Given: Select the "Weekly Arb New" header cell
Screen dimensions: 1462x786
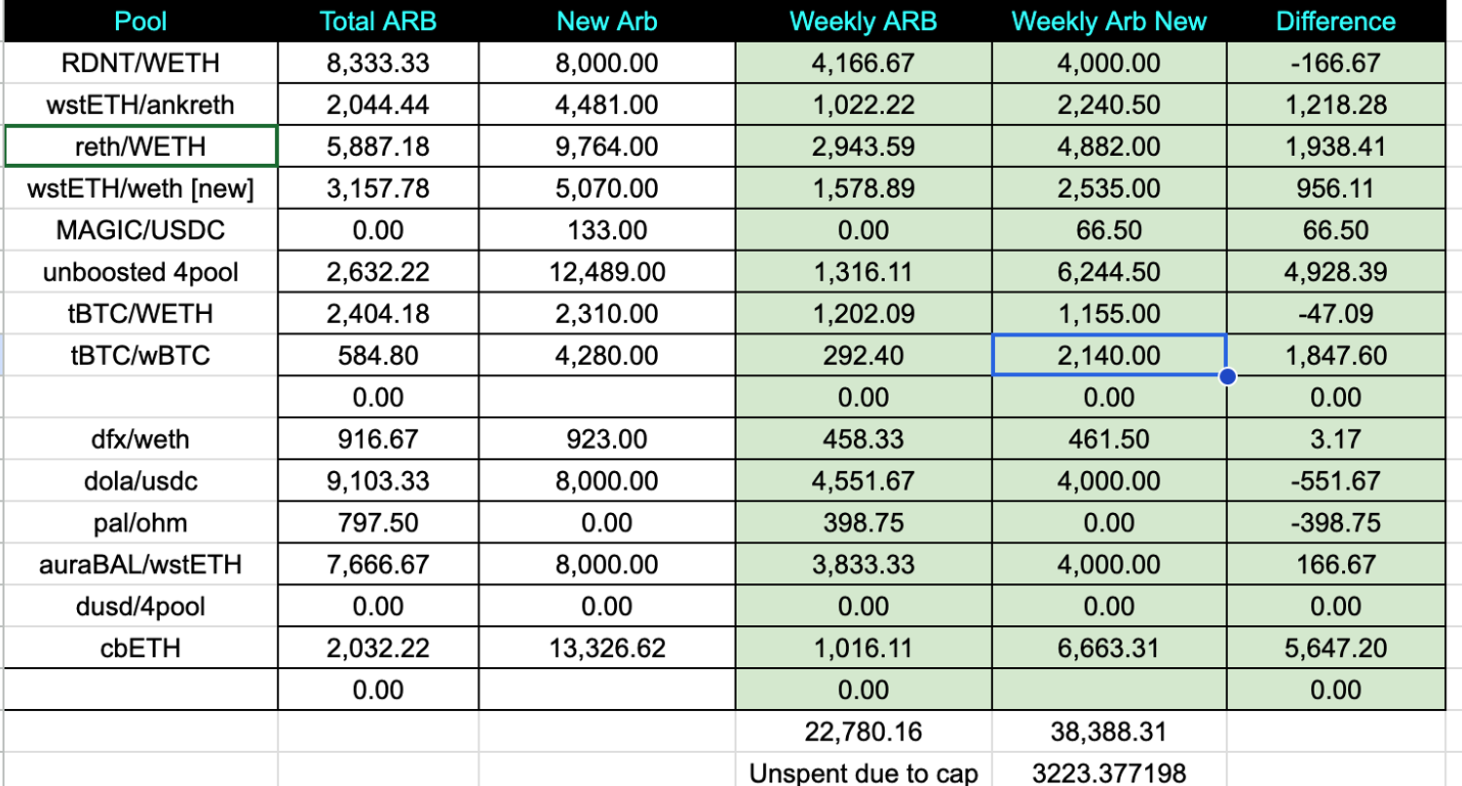Looking at the screenshot, I should click(x=1109, y=21).
